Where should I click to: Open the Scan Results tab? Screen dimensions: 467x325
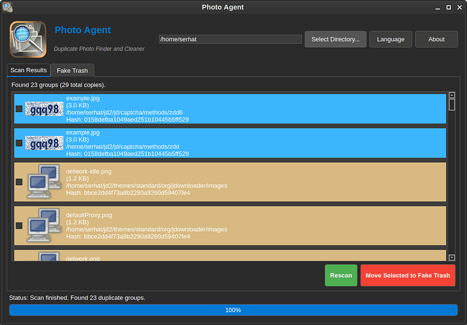[28, 70]
